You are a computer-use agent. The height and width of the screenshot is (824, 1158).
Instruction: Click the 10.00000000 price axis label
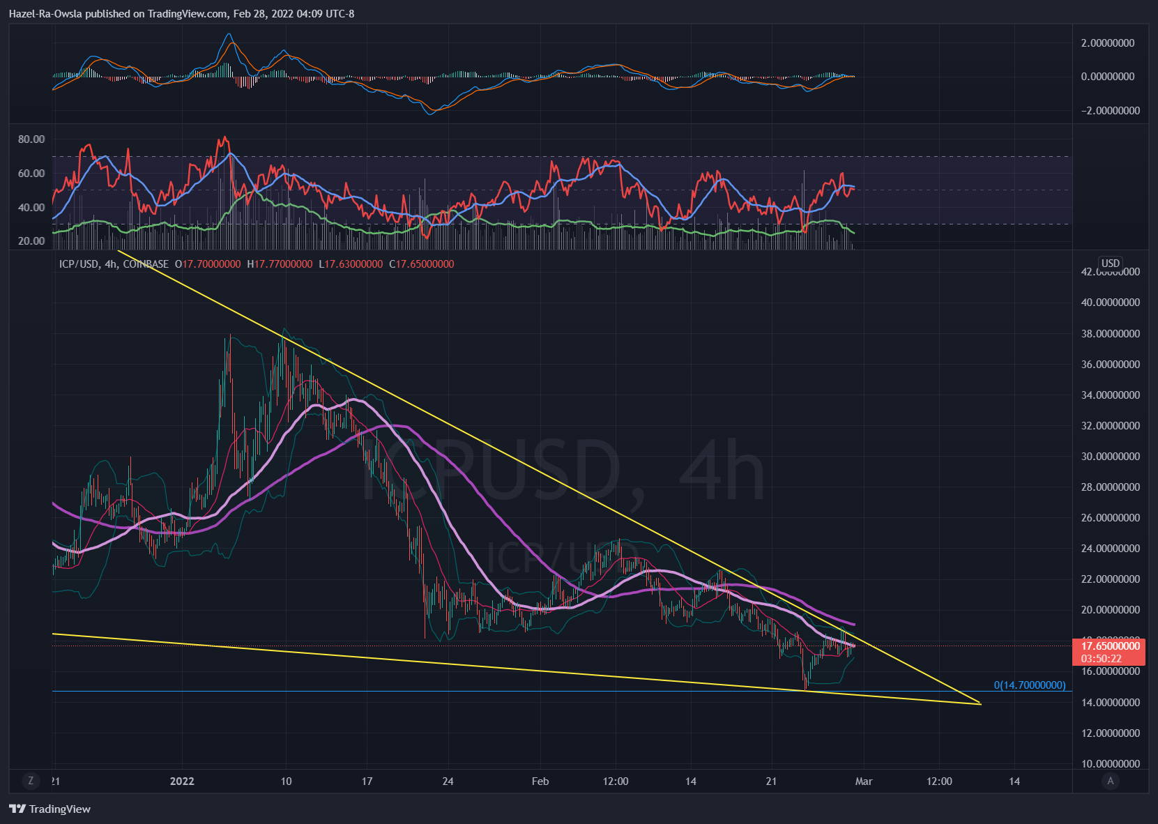[1111, 764]
